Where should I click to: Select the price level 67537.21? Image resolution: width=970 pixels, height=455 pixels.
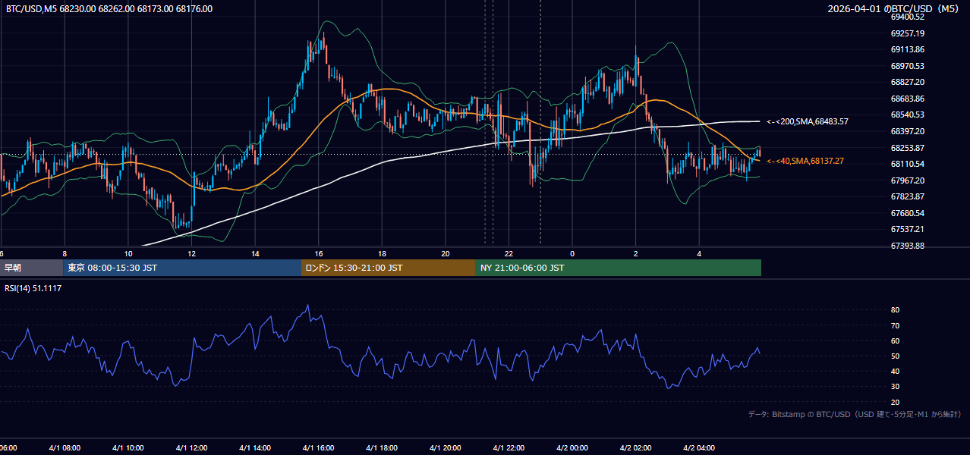pyautogui.click(x=908, y=229)
